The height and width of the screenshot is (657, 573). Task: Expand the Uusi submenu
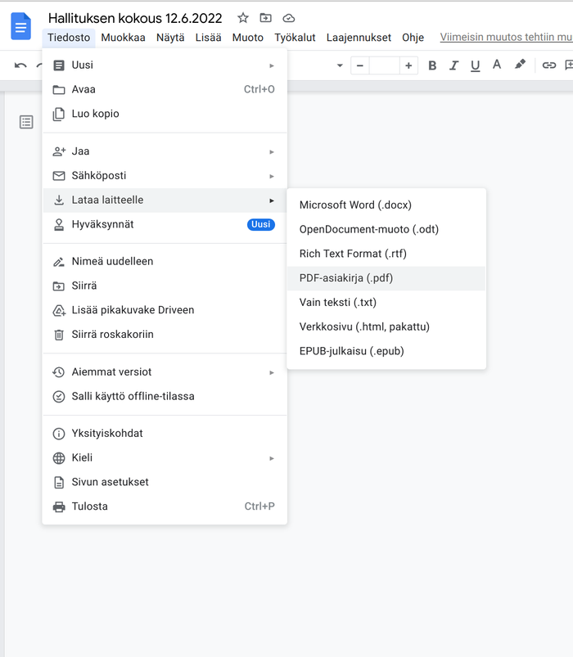165,65
